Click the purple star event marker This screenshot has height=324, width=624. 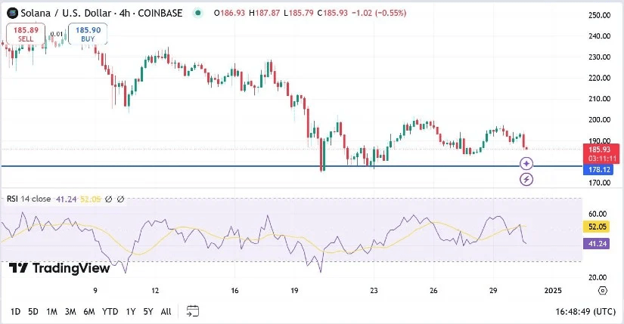click(x=526, y=164)
